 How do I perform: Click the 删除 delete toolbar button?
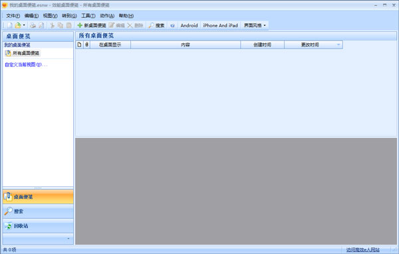click(136, 25)
